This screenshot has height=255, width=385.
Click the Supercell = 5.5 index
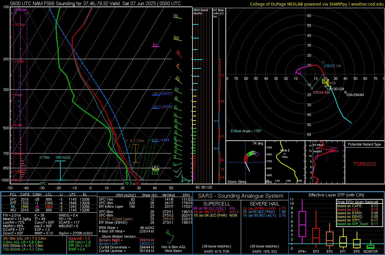click(79, 238)
